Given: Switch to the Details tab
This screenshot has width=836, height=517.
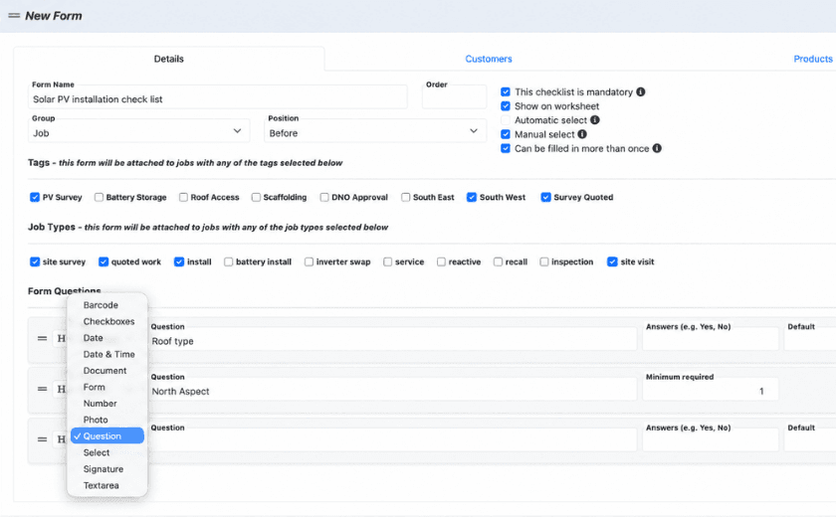Looking at the screenshot, I should 168,59.
